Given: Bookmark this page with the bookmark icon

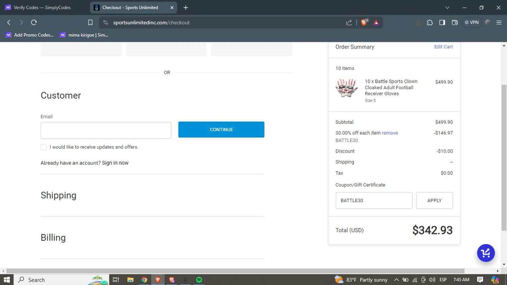Looking at the screenshot, I should click(x=90, y=23).
